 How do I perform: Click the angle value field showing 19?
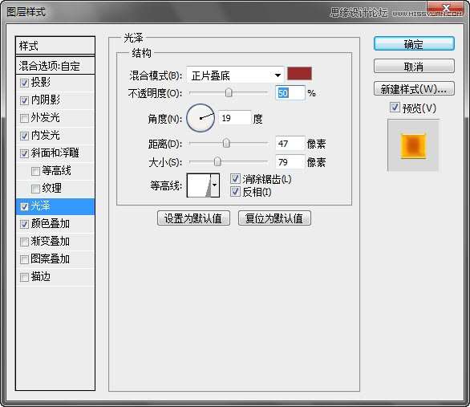(234, 118)
